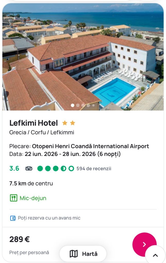Screen dimensions: 166x263
Task: Click the green rating bubbles
Action: pyautogui.click(x=56, y=169)
